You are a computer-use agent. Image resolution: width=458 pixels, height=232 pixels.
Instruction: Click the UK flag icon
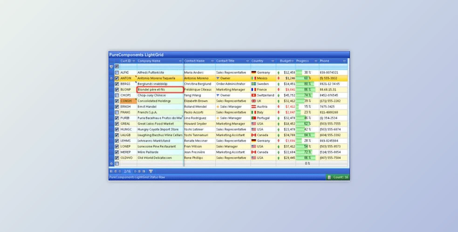coord(253,101)
